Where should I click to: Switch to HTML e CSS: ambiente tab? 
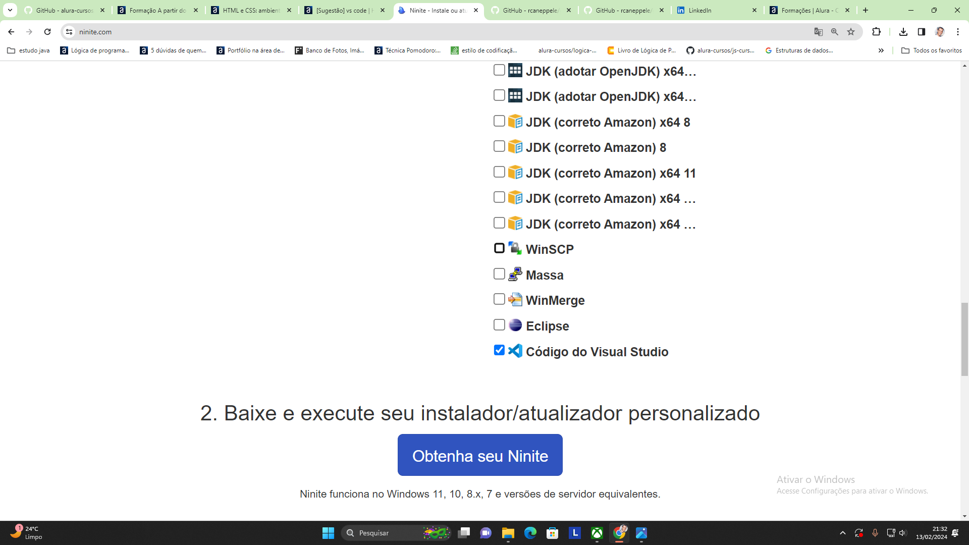click(x=251, y=10)
